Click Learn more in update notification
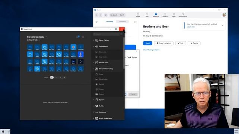This screenshot has width=239, height=134. coord(191,27)
